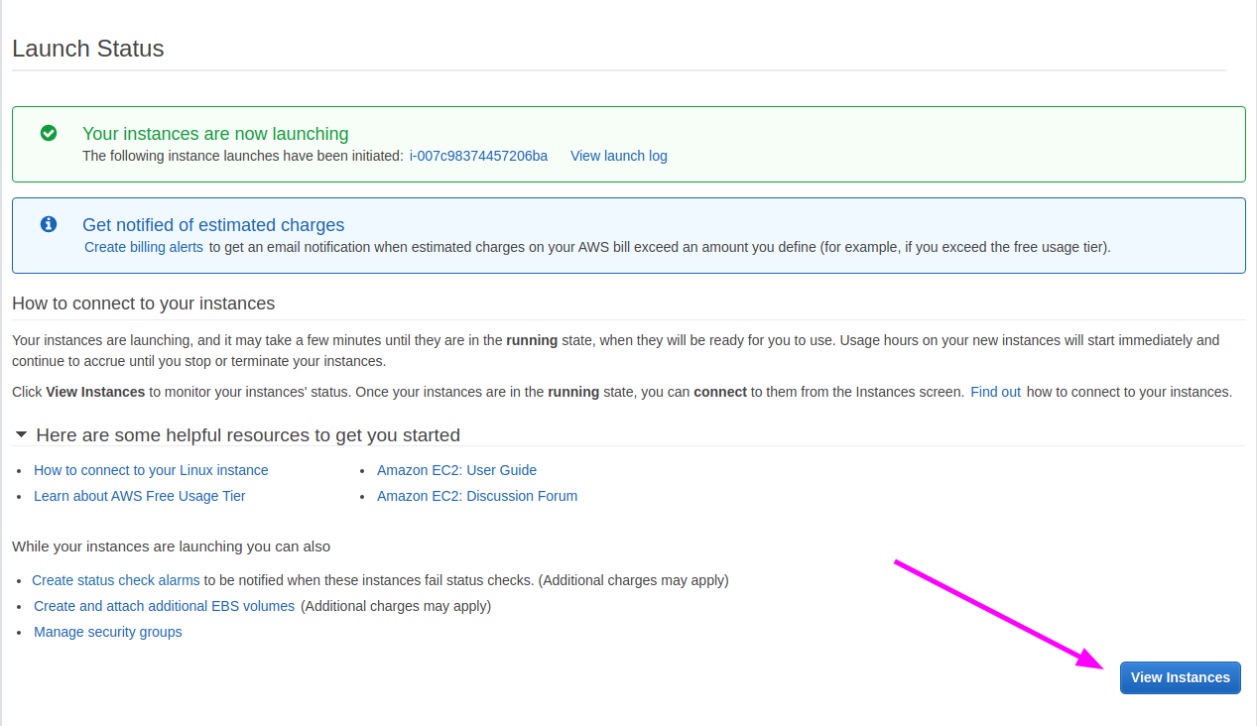
Task: Click 'While your instances are launching' text
Action: tap(171, 546)
